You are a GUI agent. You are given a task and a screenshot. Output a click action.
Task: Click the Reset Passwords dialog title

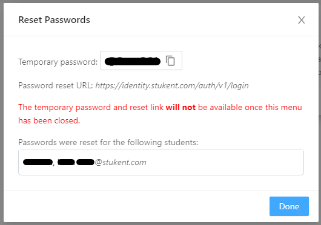(x=54, y=20)
